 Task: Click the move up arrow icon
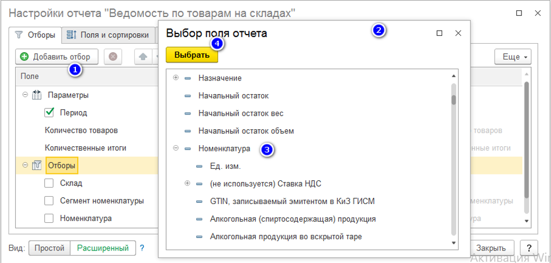(143, 57)
